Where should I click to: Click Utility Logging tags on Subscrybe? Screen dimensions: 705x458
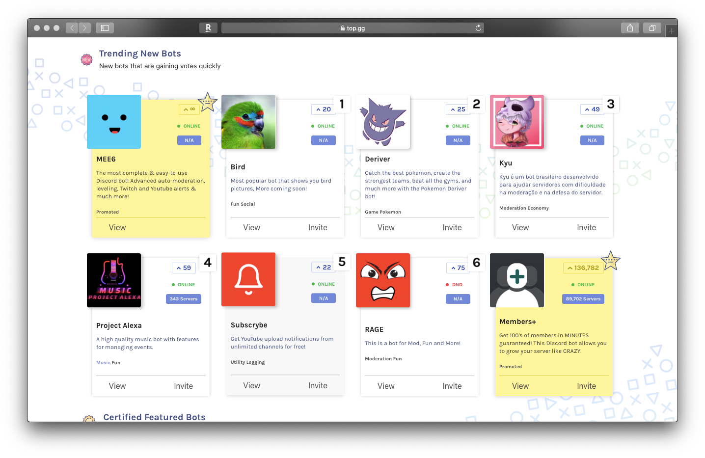pyautogui.click(x=247, y=362)
